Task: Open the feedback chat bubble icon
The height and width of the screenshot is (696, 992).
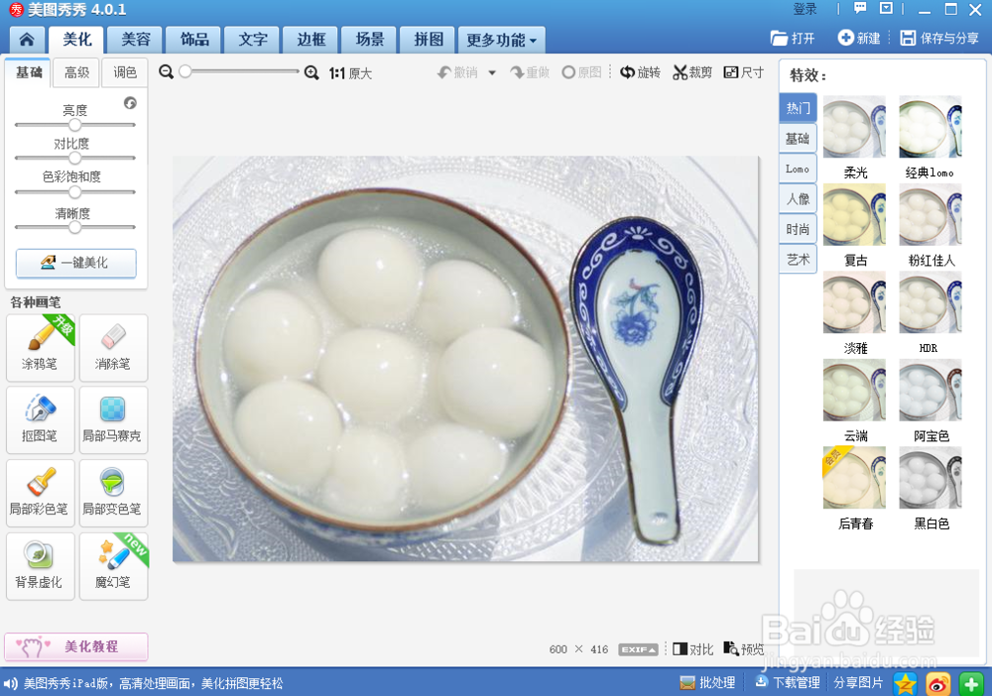Action: point(860,8)
